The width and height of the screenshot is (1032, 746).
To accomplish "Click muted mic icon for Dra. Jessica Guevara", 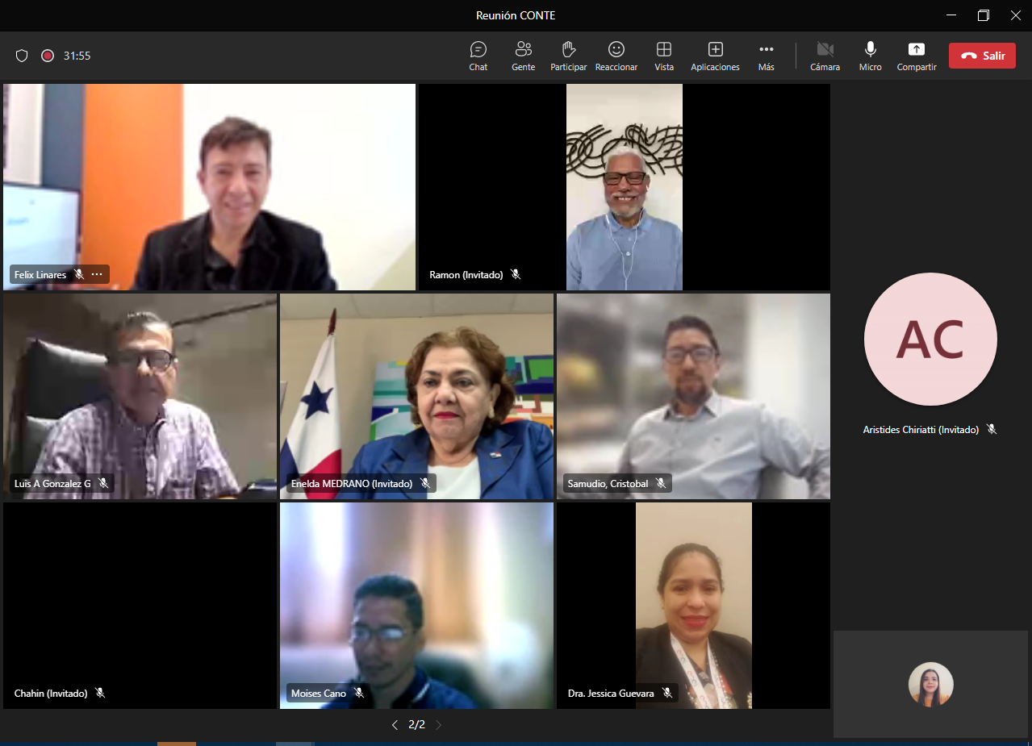I will point(666,693).
